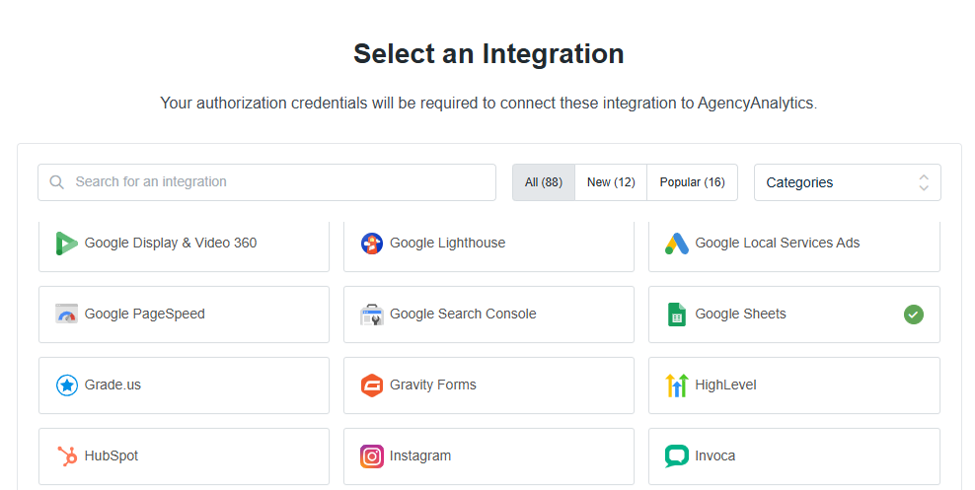
Task: Click the Categories dropdown arrows
Action: tap(924, 182)
